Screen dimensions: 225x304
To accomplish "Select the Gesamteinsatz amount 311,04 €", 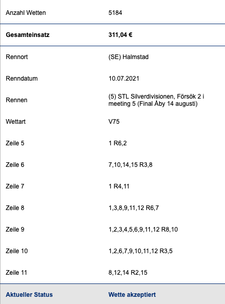I will [120, 35].
